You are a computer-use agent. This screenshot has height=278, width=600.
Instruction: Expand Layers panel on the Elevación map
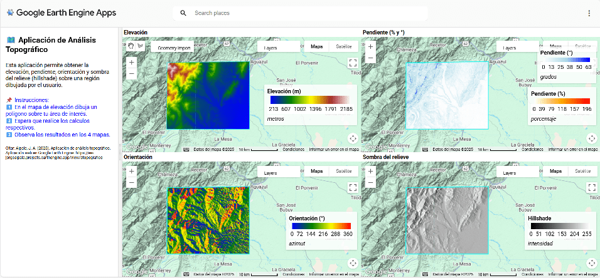pyautogui.click(x=271, y=47)
